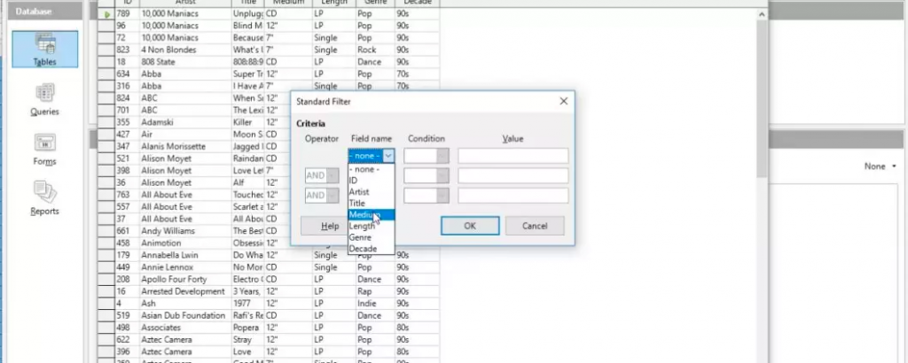The height and width of the screenshot is (363, 908).
Task: Confirm filter with OK button
Action: pyautogui.click(x=470, y=226)
